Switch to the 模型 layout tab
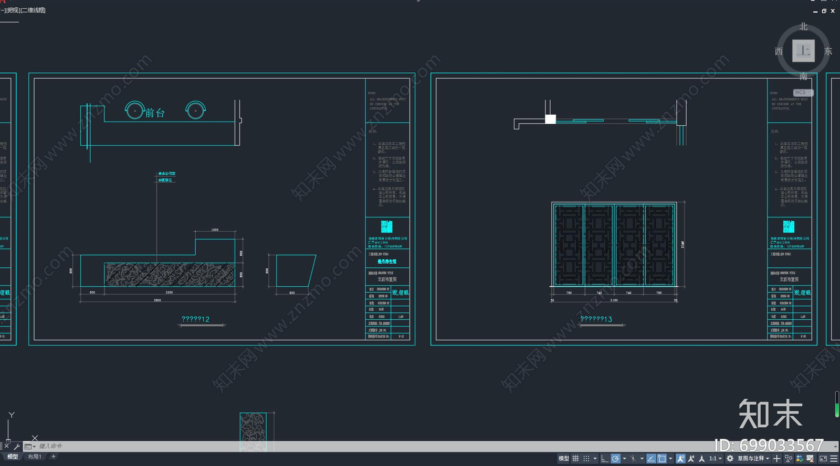840x466 pixels. [13, 457]
